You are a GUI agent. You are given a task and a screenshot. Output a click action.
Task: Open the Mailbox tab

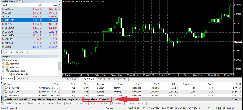tap(71, 103)
